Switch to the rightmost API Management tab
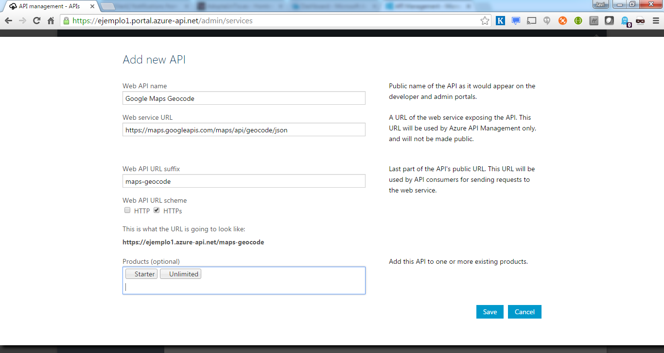The image size is (664, 353). click(423, 7)
